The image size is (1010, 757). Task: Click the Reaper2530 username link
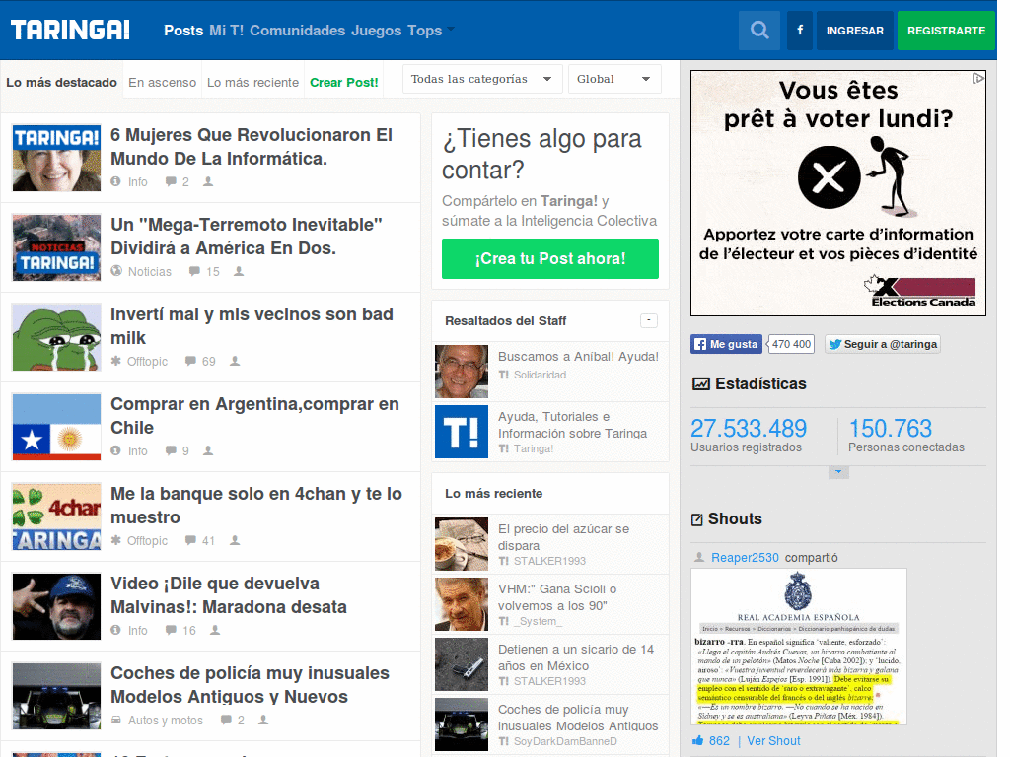tap(745, 558)
